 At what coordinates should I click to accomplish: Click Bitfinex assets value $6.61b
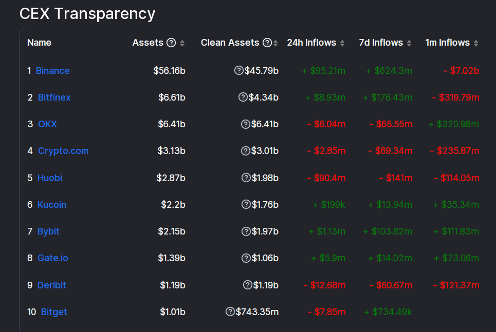172,97
